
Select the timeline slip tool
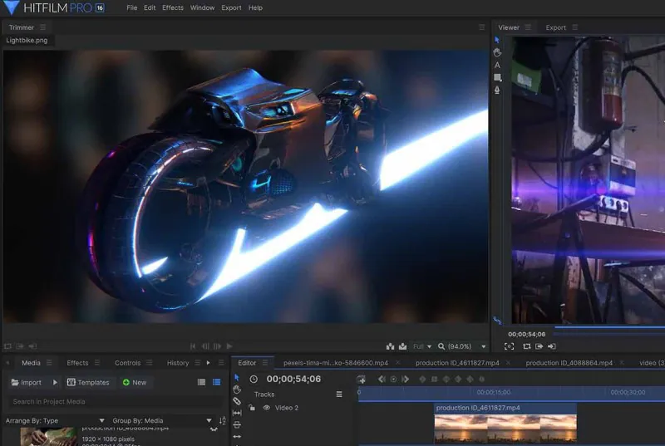(237, 413)
